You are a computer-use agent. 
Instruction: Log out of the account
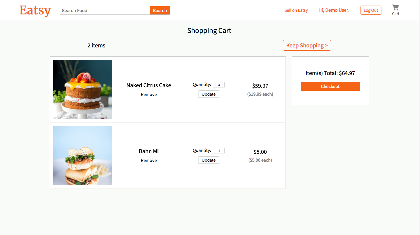[x=371, y=10]
